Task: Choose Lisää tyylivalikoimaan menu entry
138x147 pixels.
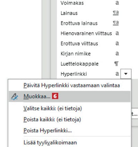Action: 50,143
